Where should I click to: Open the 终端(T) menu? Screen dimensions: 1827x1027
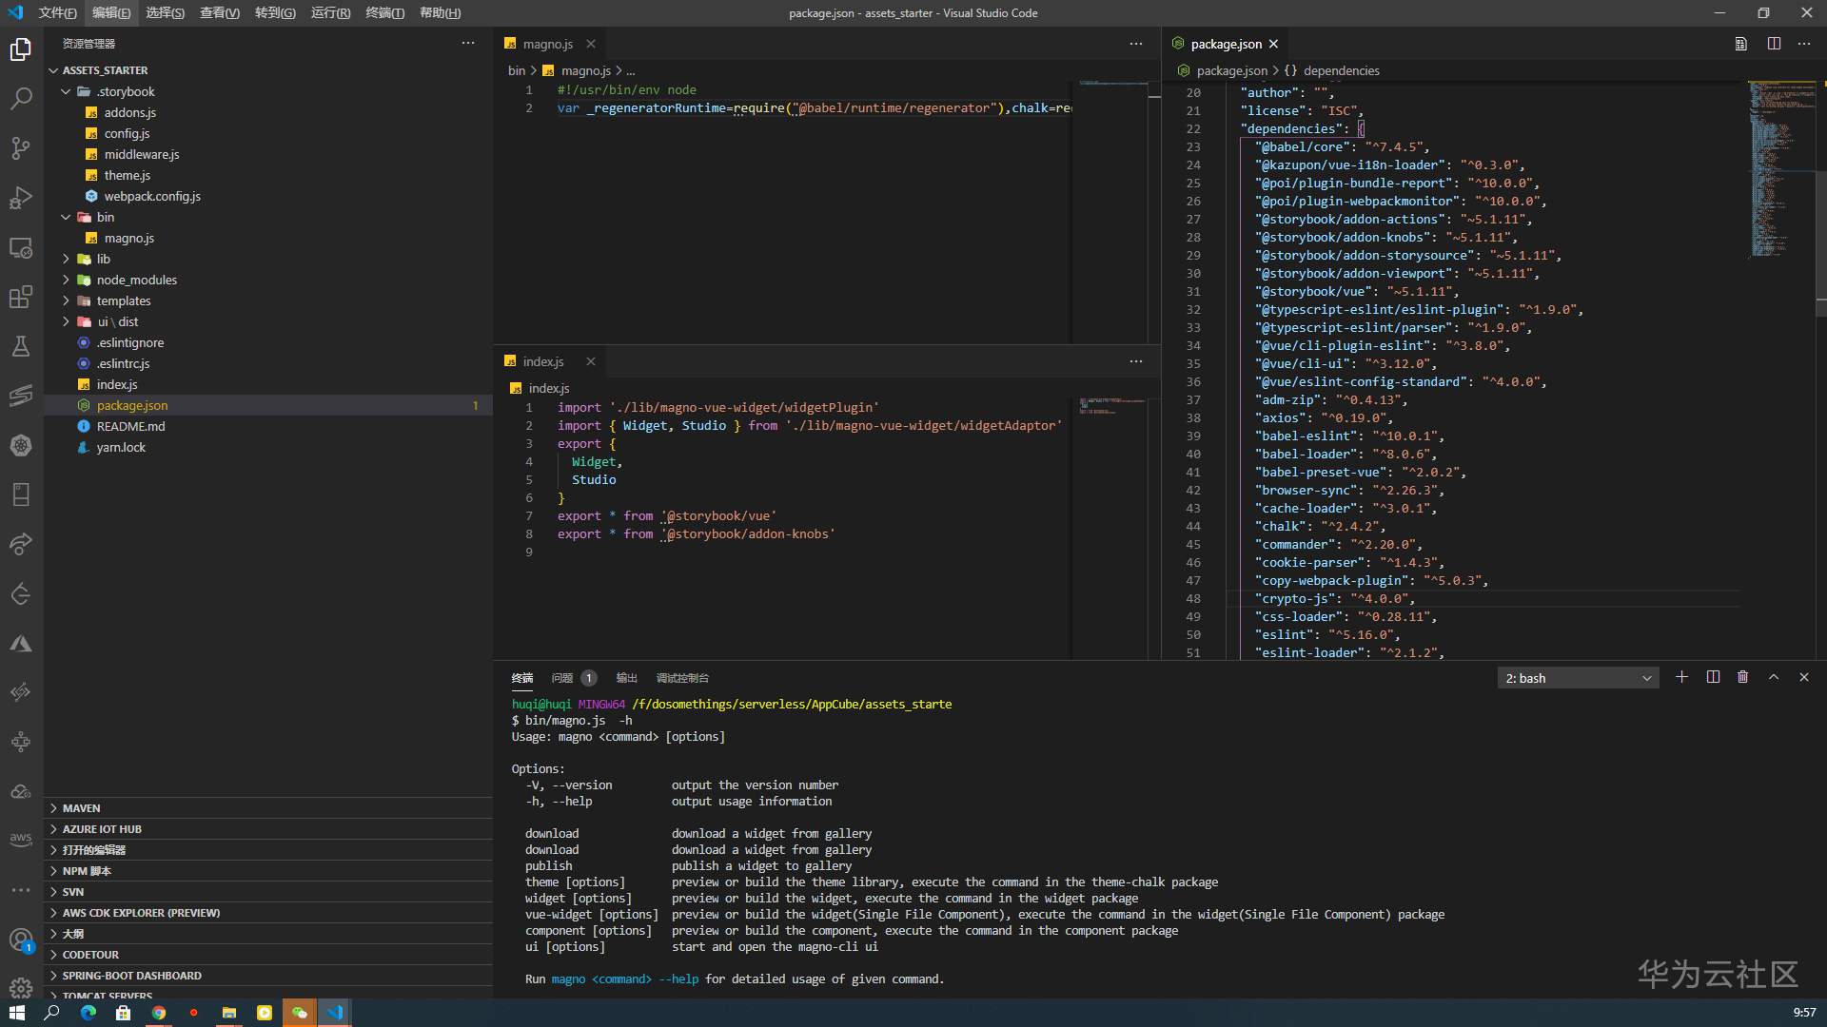[384, 12]
